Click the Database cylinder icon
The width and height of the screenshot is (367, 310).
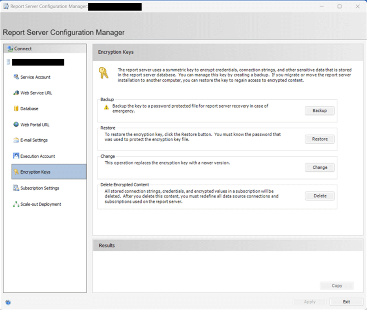pos(16,108)
